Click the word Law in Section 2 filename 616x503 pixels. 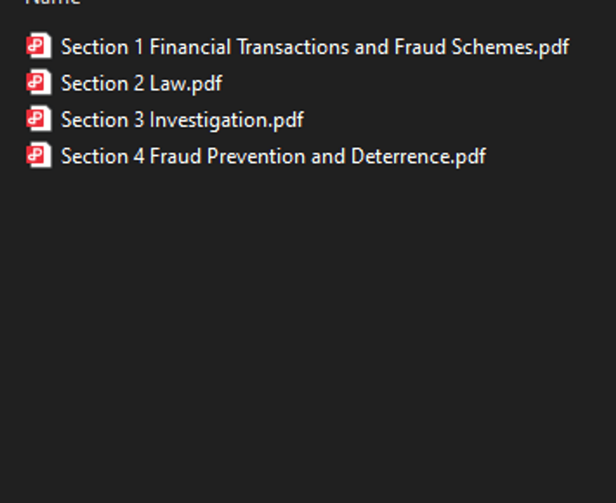pyautogui.click(x=167, y=83)
